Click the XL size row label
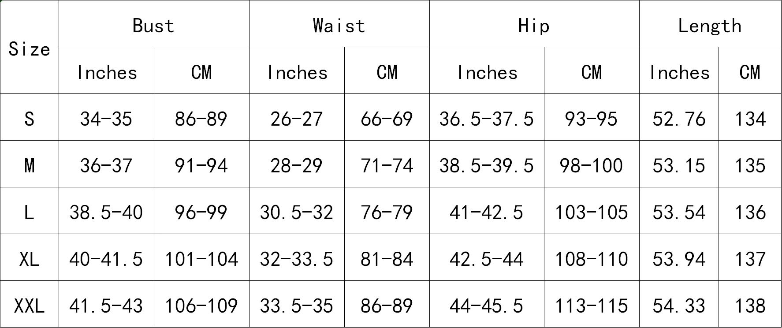Image resolution: width=782 pixels, height=328 pixels. (30, 257)
